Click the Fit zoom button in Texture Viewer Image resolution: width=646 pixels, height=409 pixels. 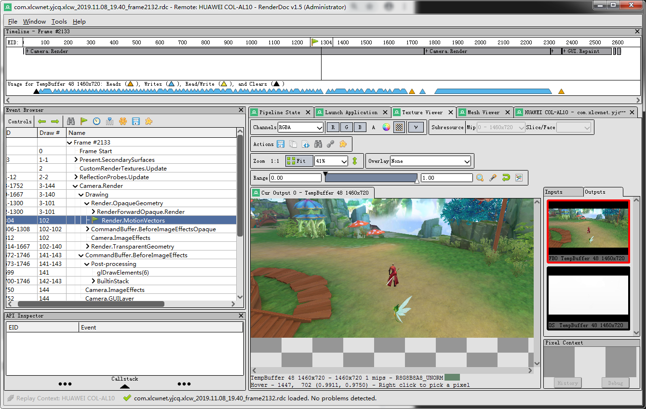click(x=299, y=161)
